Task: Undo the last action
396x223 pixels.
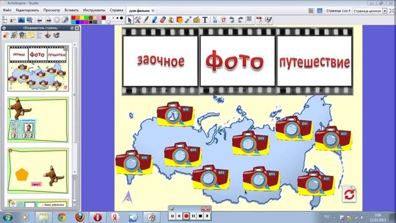Action: [x=231, y=20]
